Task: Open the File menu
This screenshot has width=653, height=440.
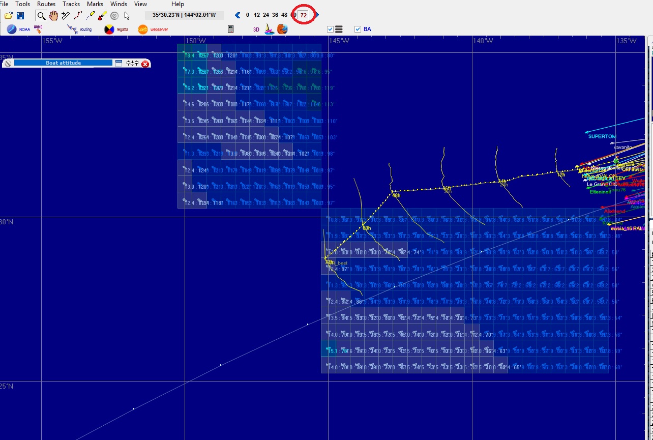Action: [x=4, y=4]
